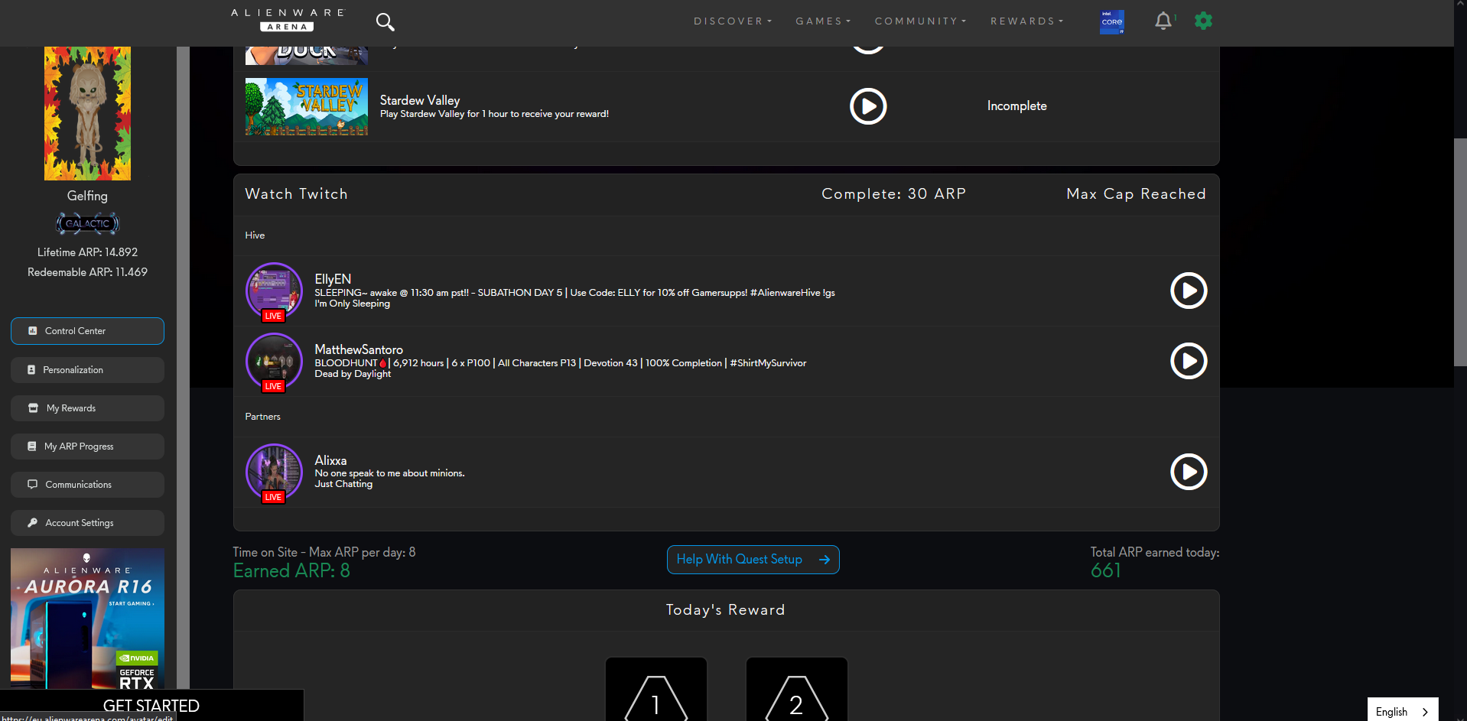The image size is (1467, 721).
Task: Go to My ARP Progress
Action: tap(87, 447)
